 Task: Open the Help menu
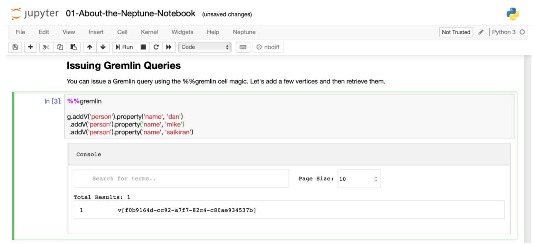click(x=213, y=32)
